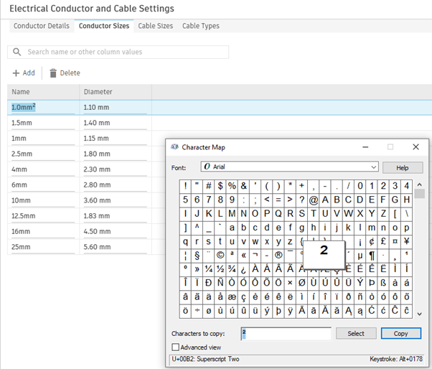
Task: Sort by the Name column header
Action: (x=44, y=92)
